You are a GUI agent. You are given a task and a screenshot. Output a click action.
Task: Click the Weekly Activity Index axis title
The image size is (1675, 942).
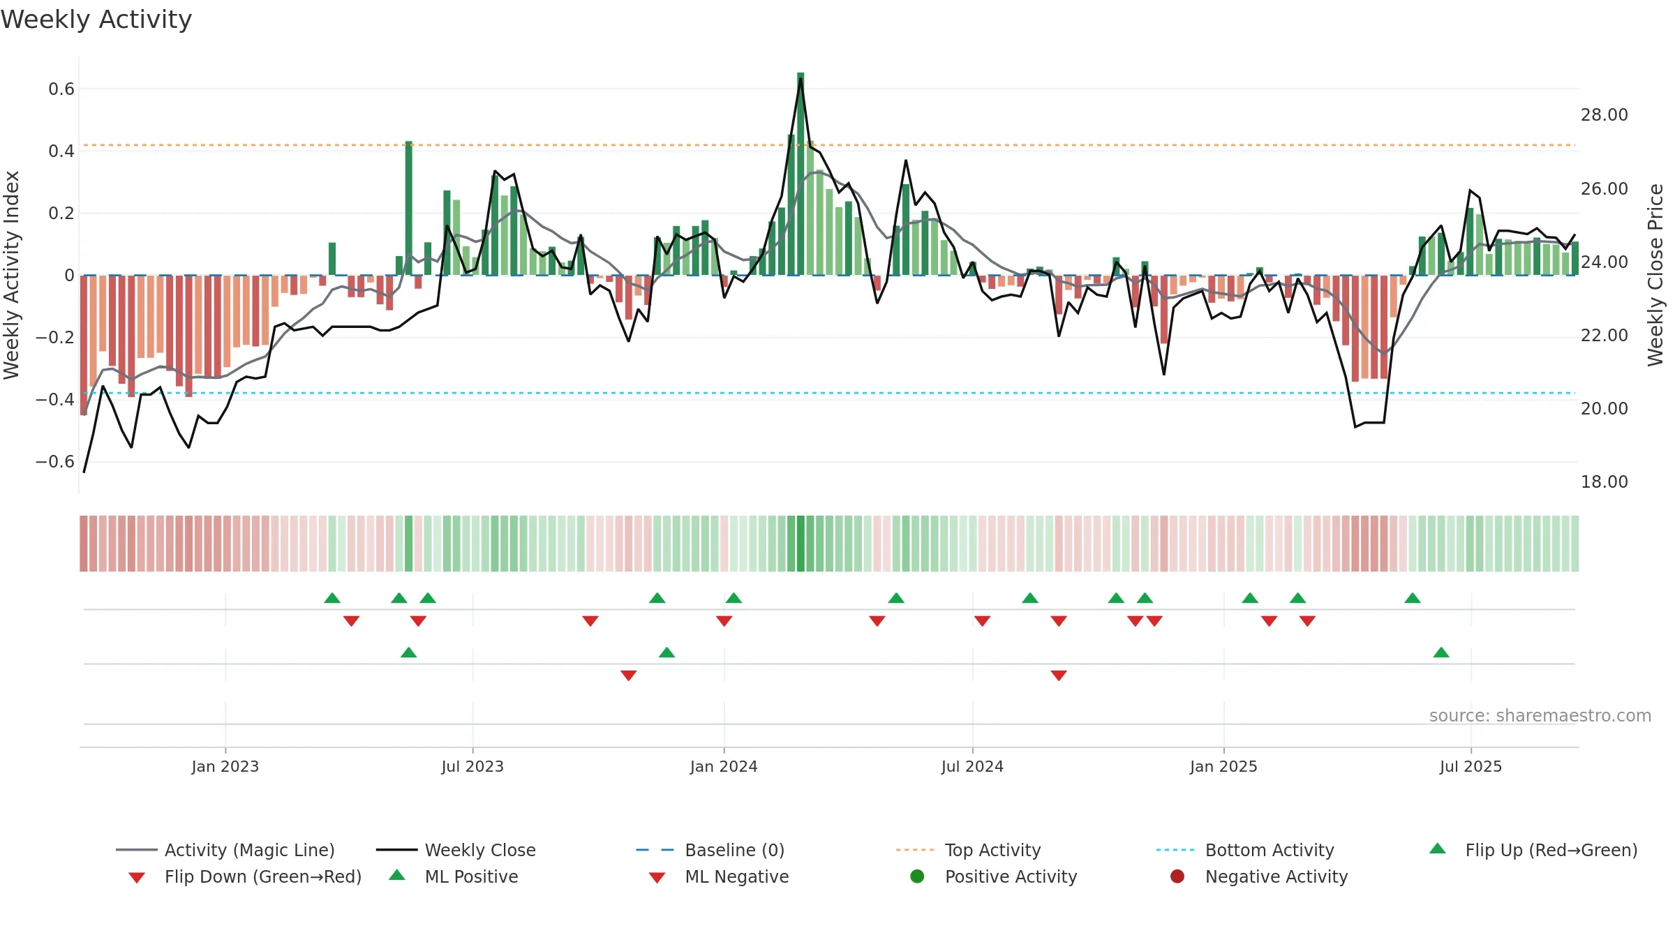pyautogui.click(x=12, y=275)
